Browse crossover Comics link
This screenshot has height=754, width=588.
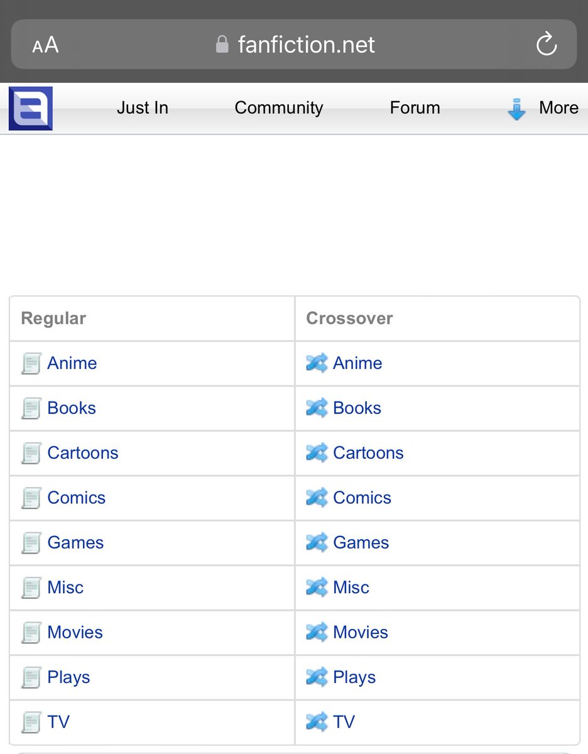point(362,498)
